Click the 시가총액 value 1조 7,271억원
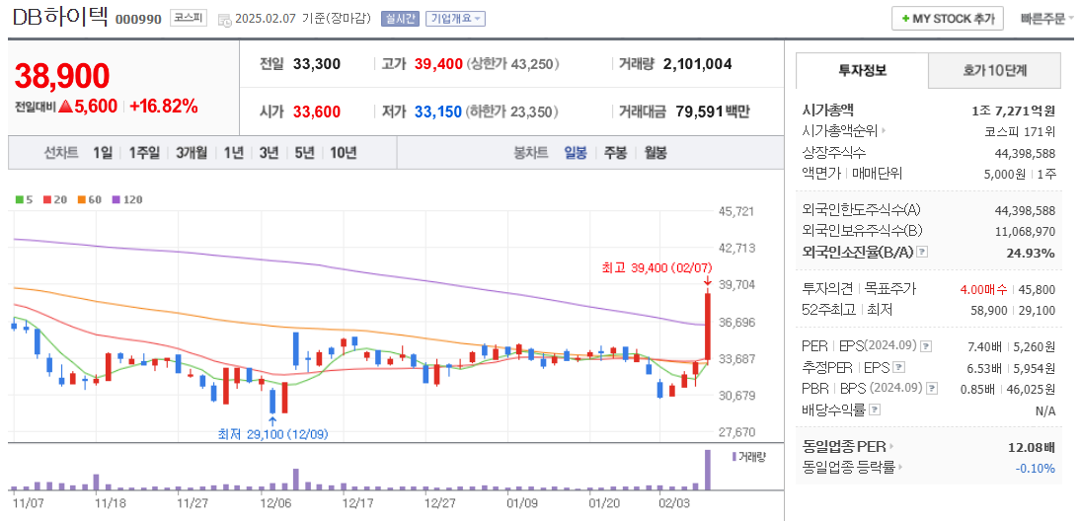1081x521 pixels. (x=1014, y=111)
